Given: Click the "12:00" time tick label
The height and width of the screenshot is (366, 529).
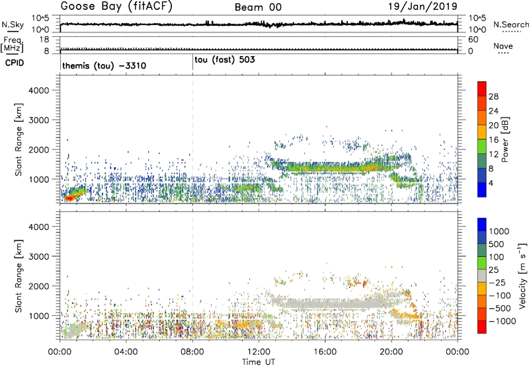Looking at the screenshot, I should point(259,352).
